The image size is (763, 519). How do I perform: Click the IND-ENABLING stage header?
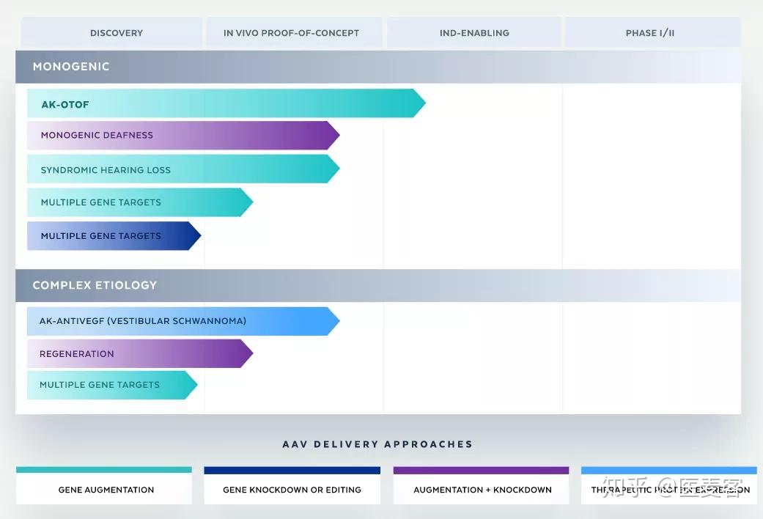pyautogui.click(x=474, y=32)
